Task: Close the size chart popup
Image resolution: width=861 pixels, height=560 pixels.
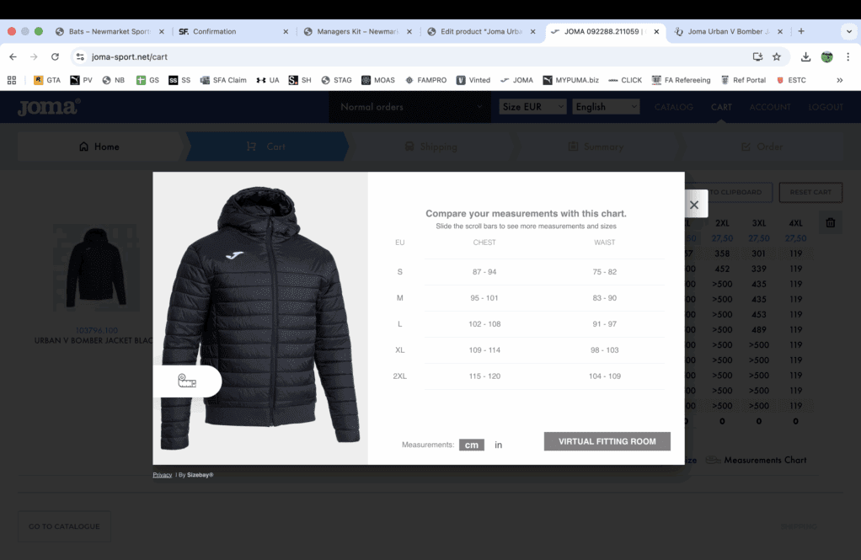Action: [x=694, y=205]
